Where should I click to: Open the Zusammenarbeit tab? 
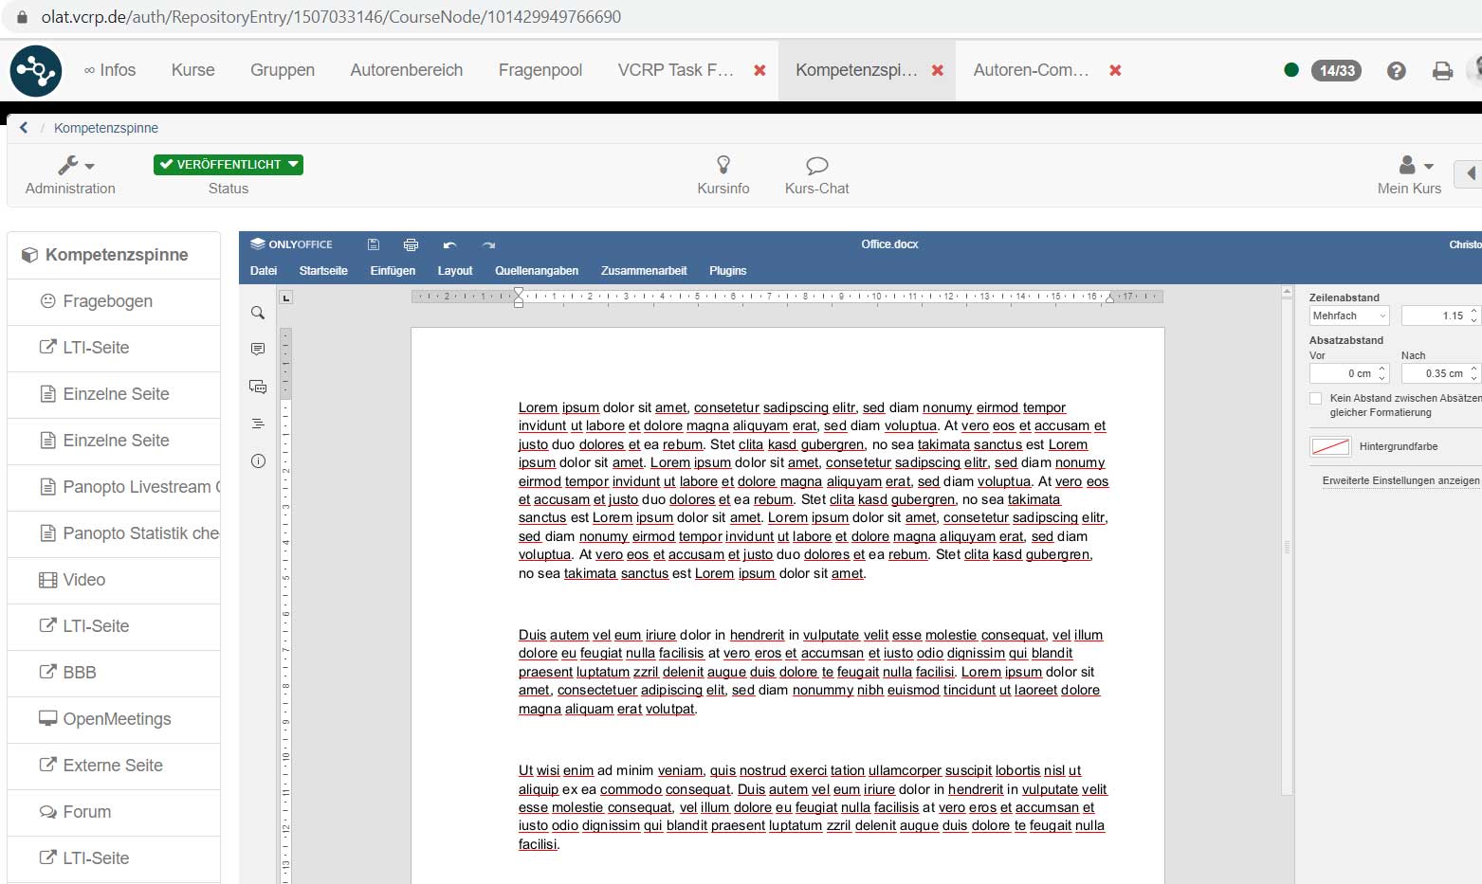point(644,271)
